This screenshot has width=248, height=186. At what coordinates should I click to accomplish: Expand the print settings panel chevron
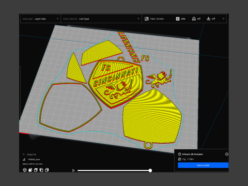click(223, 19)
